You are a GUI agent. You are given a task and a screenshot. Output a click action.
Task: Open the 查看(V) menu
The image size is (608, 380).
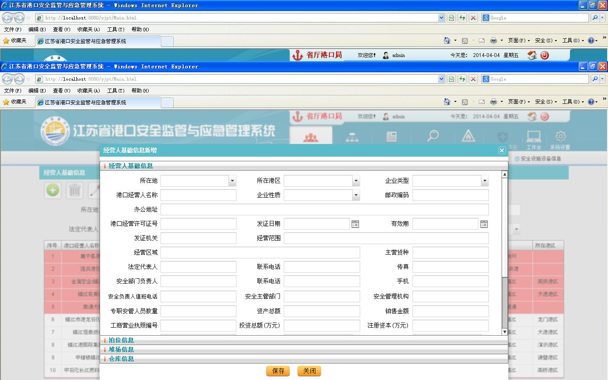coord(61,90)
